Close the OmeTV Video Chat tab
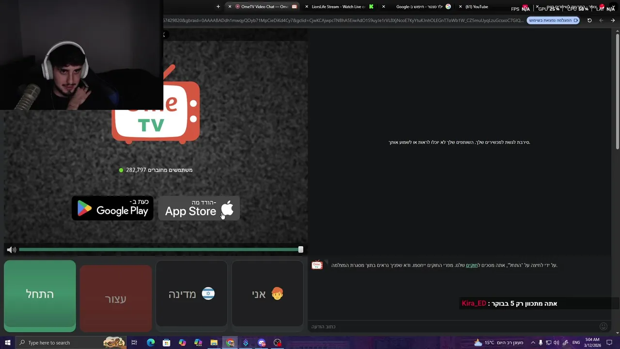This screenshot has height=349, width=620. (230, 7)
